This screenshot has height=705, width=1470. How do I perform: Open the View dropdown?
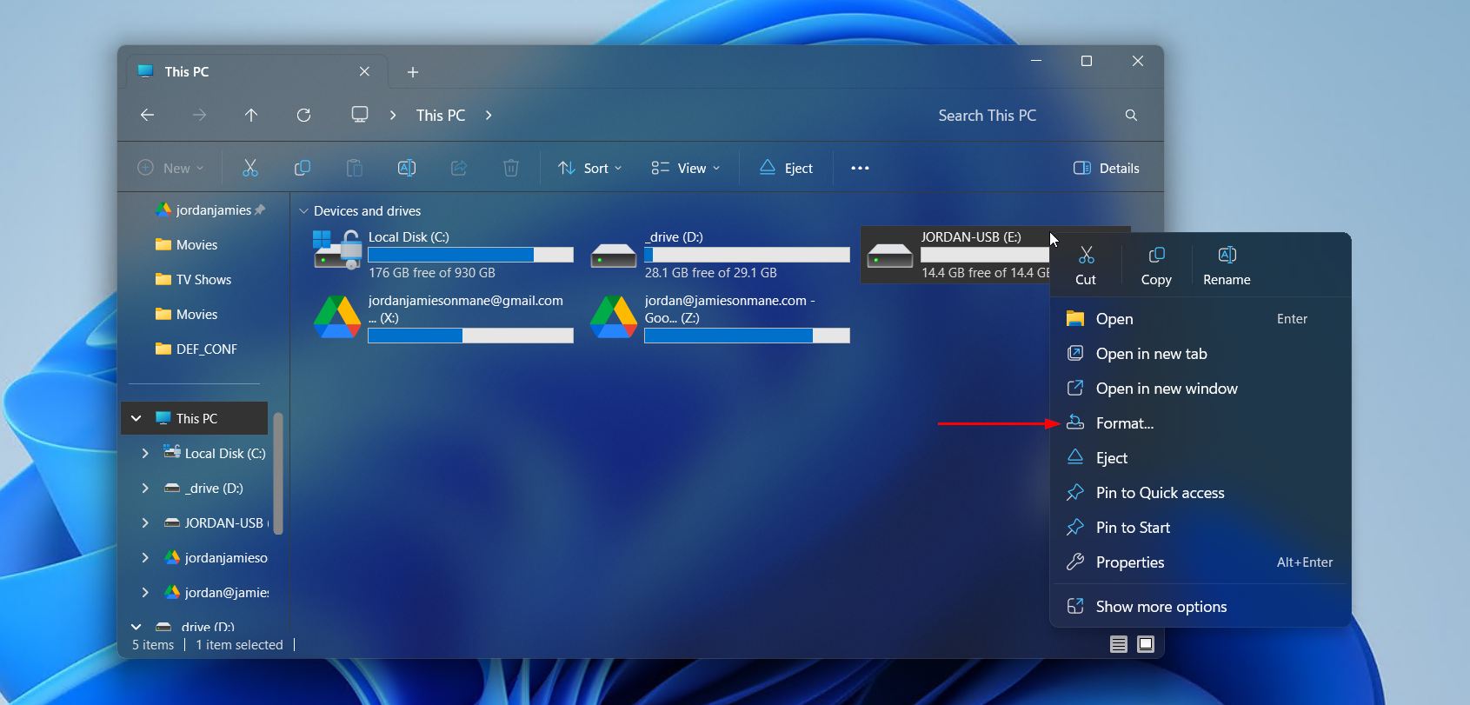[x=686, y=168]
